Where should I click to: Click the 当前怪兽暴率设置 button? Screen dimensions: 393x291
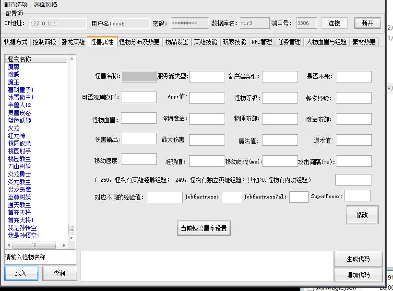click(x=203, y=228)
